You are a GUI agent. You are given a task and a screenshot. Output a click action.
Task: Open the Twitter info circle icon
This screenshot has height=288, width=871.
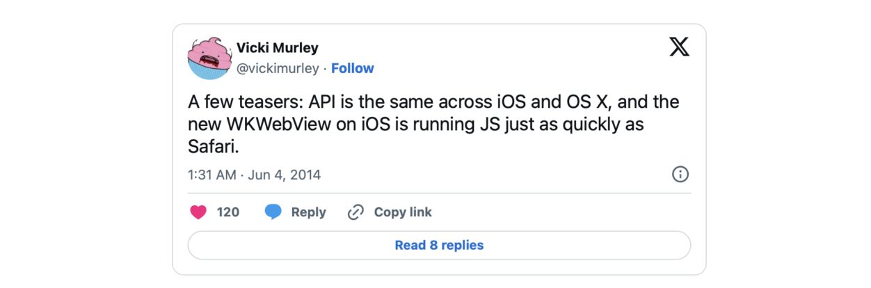pyautogui.click(x=680, y=175)
